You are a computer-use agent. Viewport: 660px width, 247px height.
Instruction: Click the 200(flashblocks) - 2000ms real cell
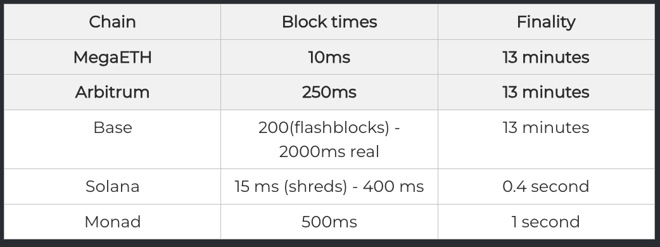coord(329,139)
